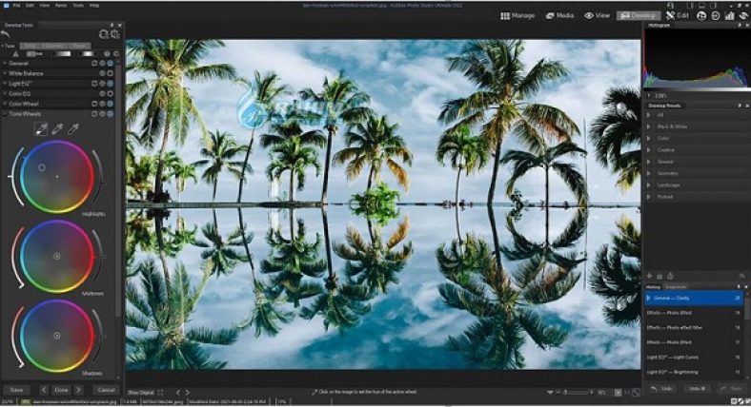Click second gear icon atop Develop Tools
The height and width of the screenshot is (407, 751).
tap(115, 34)
